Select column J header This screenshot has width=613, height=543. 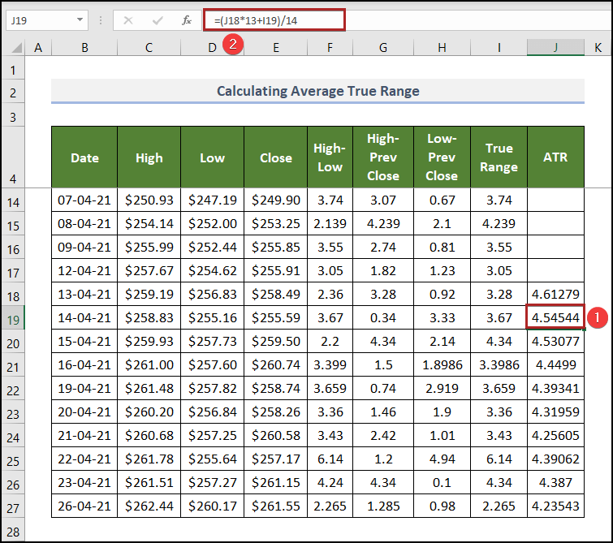click(555, 48)
